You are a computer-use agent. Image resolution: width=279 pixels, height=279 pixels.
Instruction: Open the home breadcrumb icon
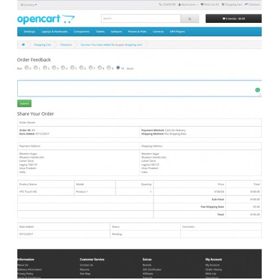pos(23,45)
